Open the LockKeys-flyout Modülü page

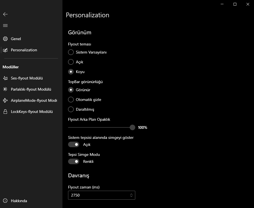[x=32, y=112]
